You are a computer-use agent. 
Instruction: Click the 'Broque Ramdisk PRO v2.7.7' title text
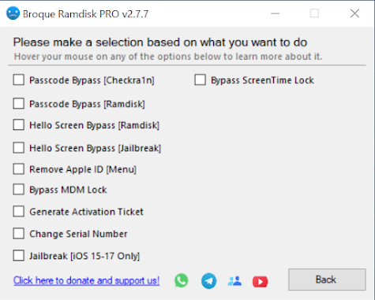[85, 13]
